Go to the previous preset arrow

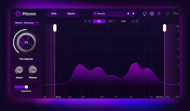[x=128, y=14]
